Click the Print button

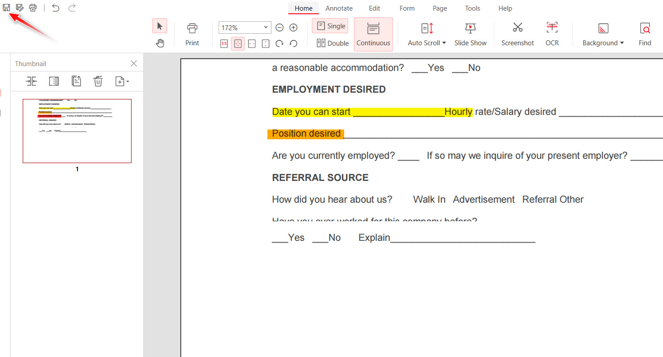[192, 35]
